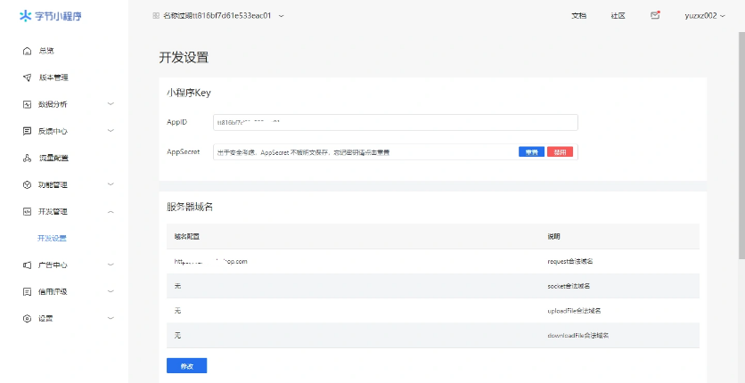
Task: Select 开发设置 in the sidebar submenu
Action: click(x=52, y=238)
